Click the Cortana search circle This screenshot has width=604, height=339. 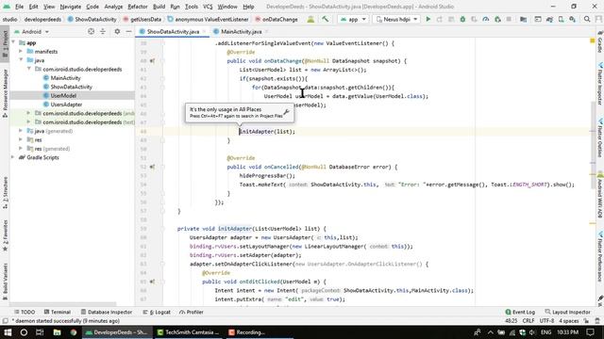[x=24, y=332]
